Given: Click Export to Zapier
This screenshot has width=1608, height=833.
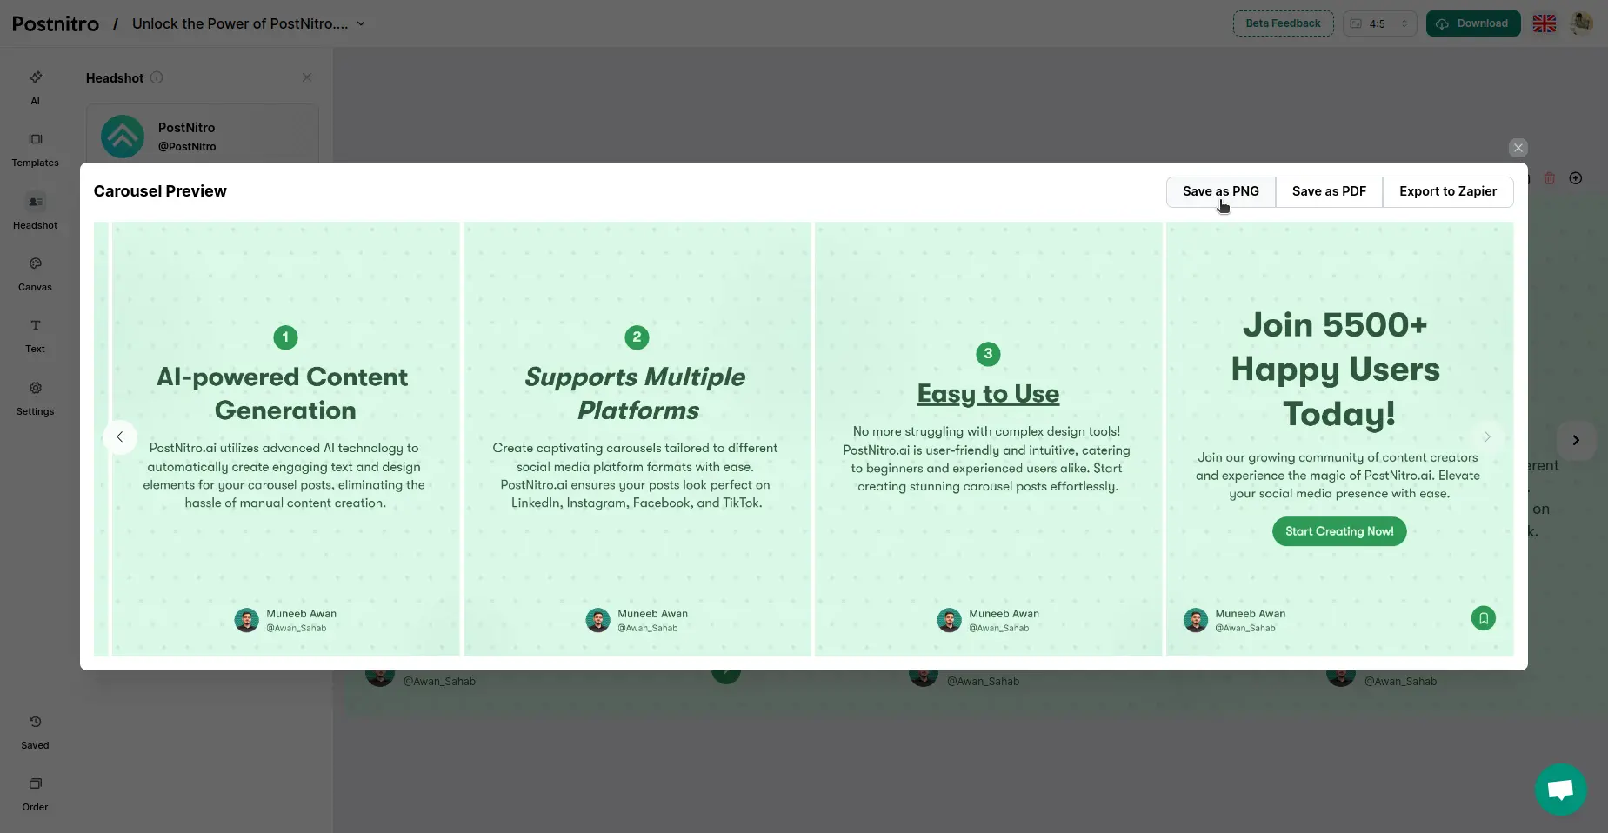Looking at the screenshot, I should pos(1448,191).
